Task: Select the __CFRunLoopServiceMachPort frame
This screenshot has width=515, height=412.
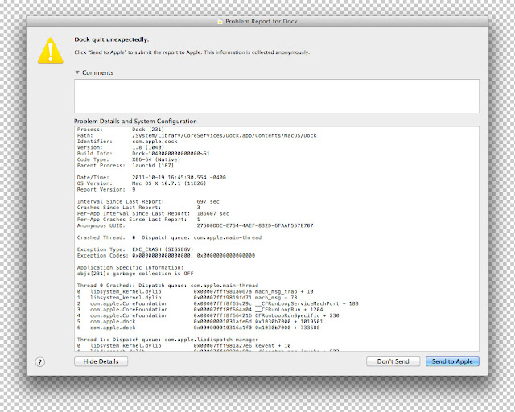Action: (218, 303)
